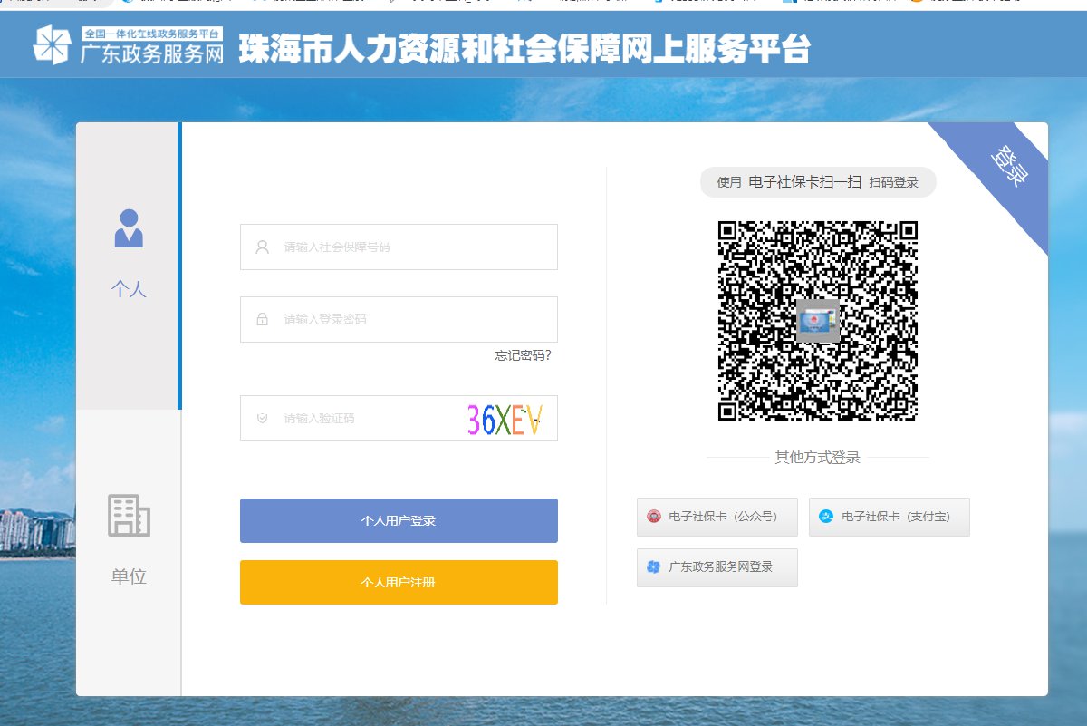Refresh the 36XEV captcha image
This screenshot has width=1087, height=726.
point(505,420)
